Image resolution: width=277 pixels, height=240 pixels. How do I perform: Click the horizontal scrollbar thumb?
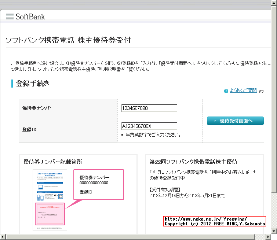130,237
